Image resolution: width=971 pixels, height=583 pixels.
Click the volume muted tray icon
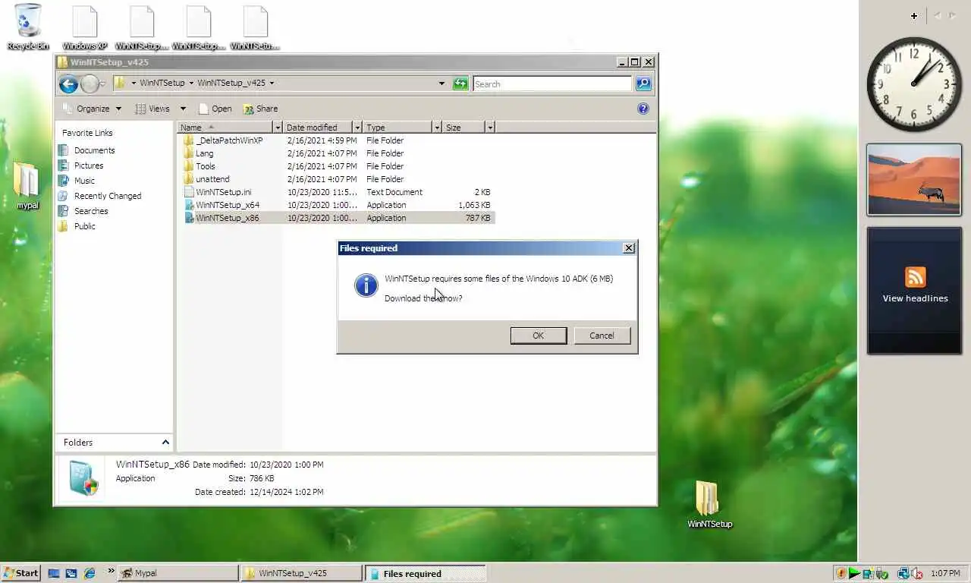(x=916, y=573)
